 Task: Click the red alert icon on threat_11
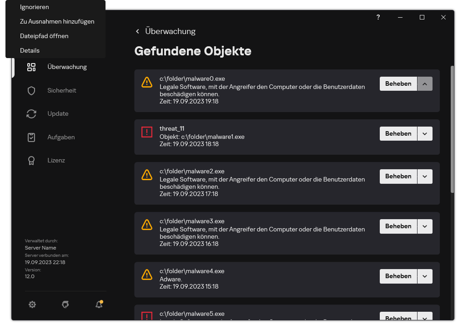[x=146, y=132]
